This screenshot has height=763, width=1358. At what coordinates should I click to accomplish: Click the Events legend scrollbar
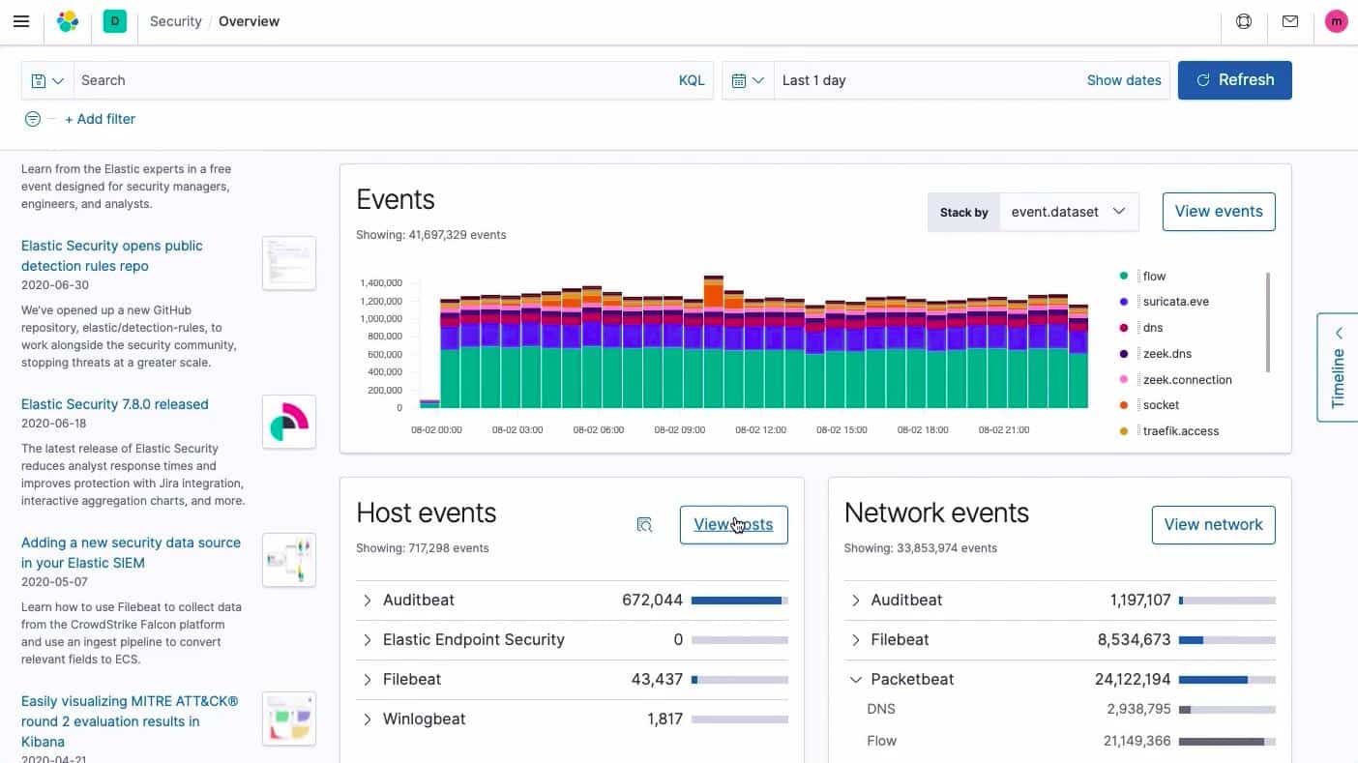1267,322
